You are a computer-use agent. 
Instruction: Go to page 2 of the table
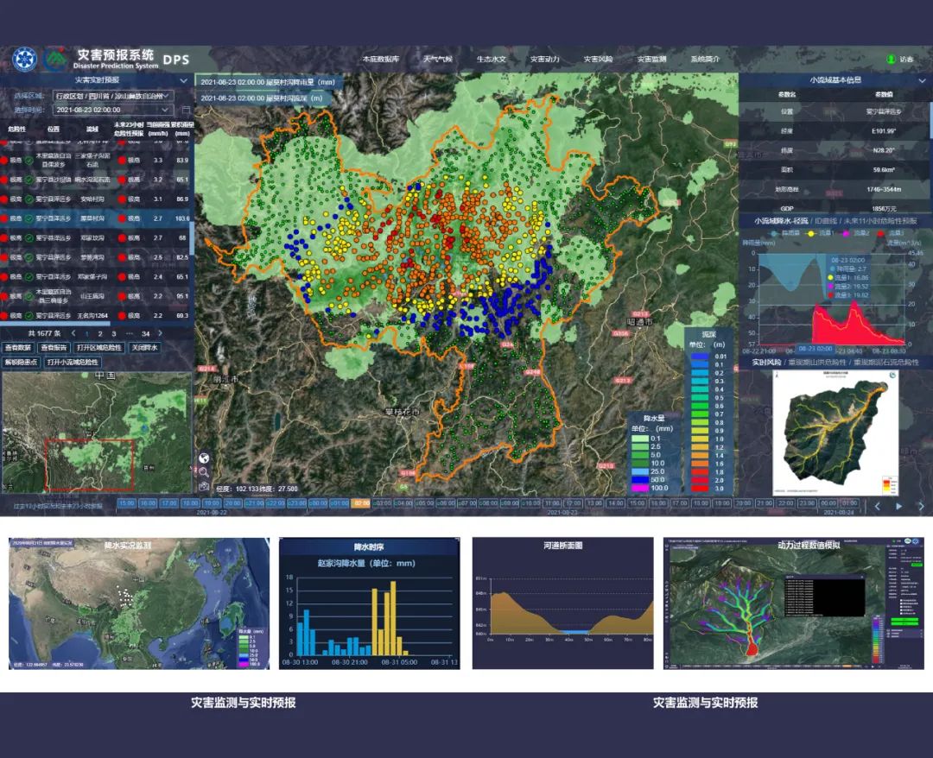pos(100,333)
